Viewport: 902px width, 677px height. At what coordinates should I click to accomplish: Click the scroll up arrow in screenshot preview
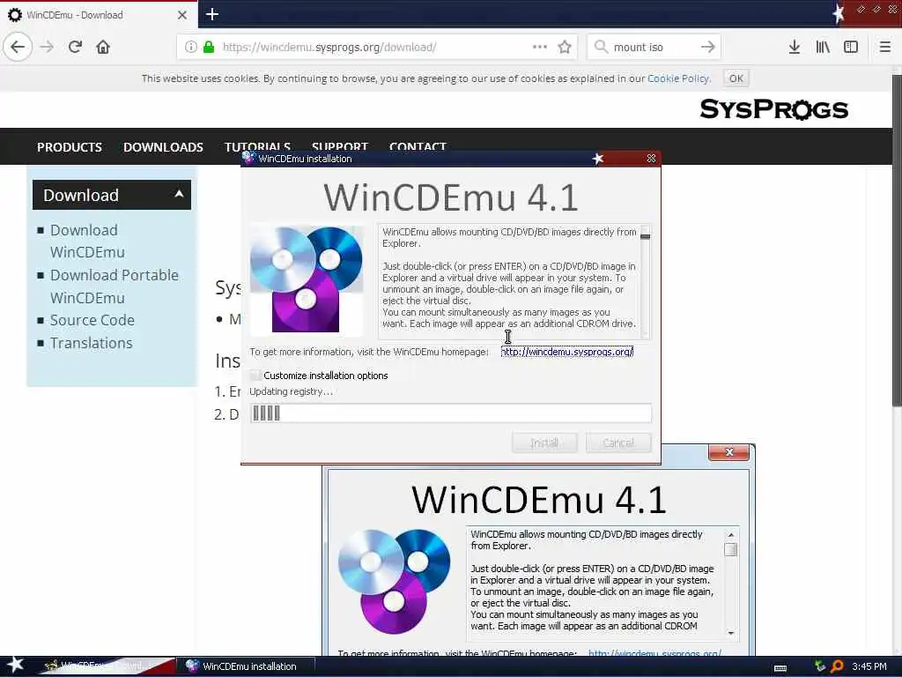730,535
